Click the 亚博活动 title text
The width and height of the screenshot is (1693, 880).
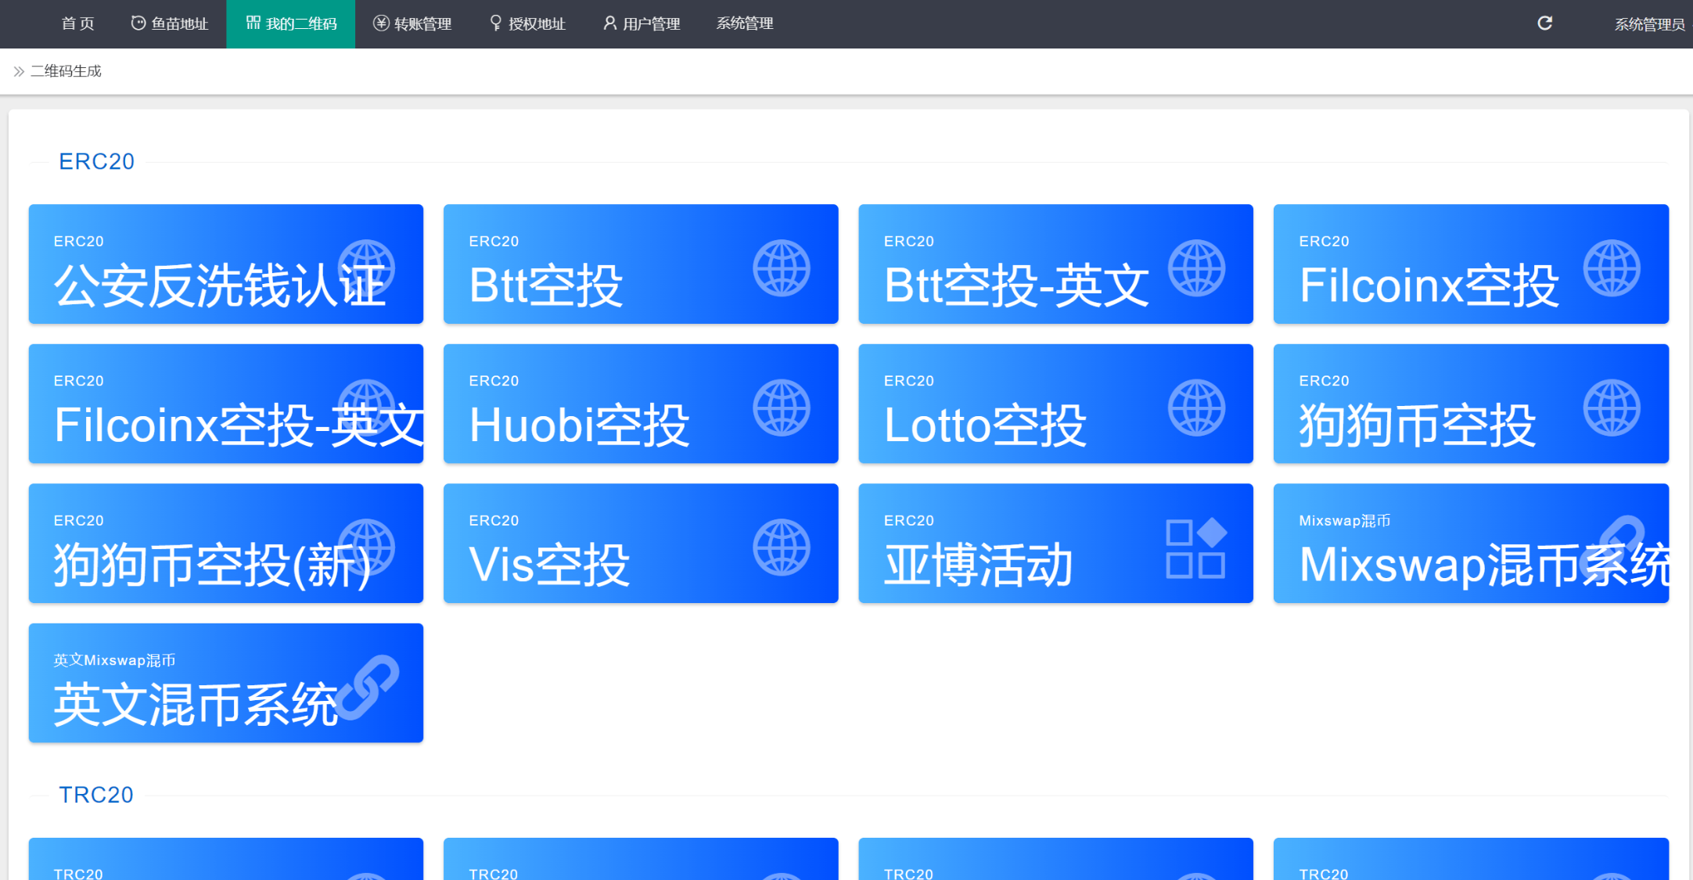tap(978, 565)
